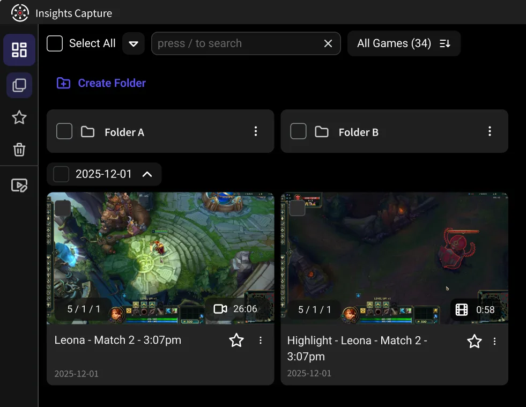Screen dimensions: 526x407
Task: Select the grid overview icon in the sidebar
Action: [x=19, y=49]
